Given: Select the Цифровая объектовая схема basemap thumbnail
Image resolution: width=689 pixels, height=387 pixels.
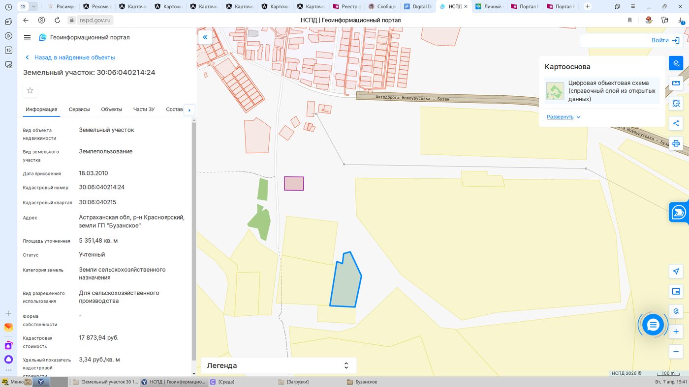Looking at the screenshot, I should 555,91.
